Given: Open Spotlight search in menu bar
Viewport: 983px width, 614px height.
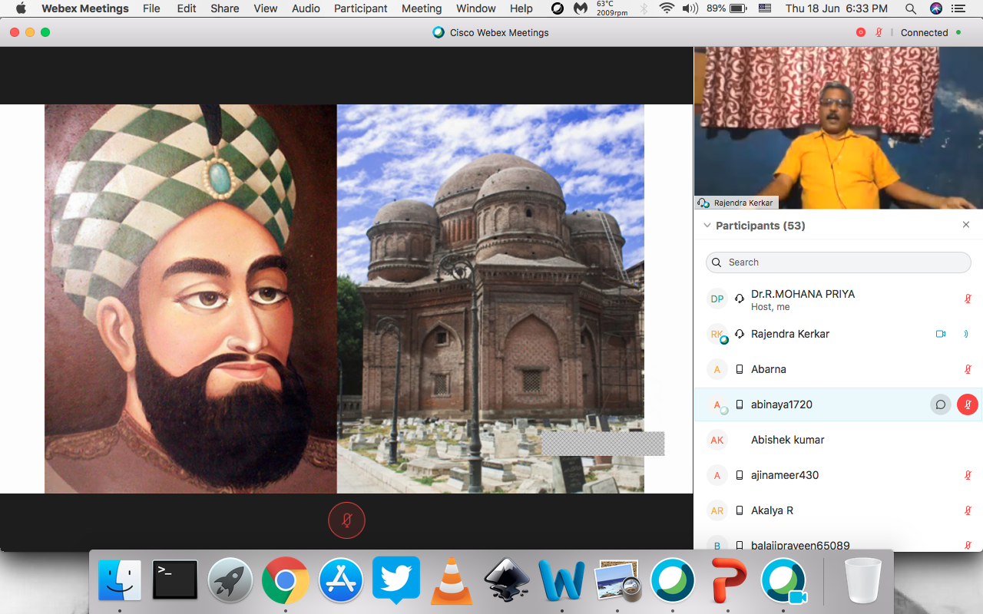Looking at the screenshot, I should tap(910, 8).
